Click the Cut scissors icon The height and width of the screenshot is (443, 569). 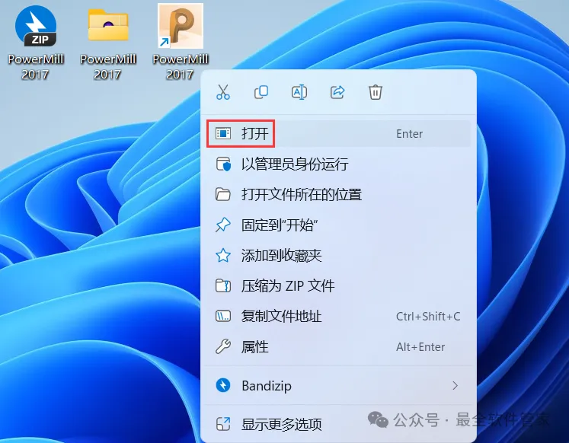pos(223,92)
